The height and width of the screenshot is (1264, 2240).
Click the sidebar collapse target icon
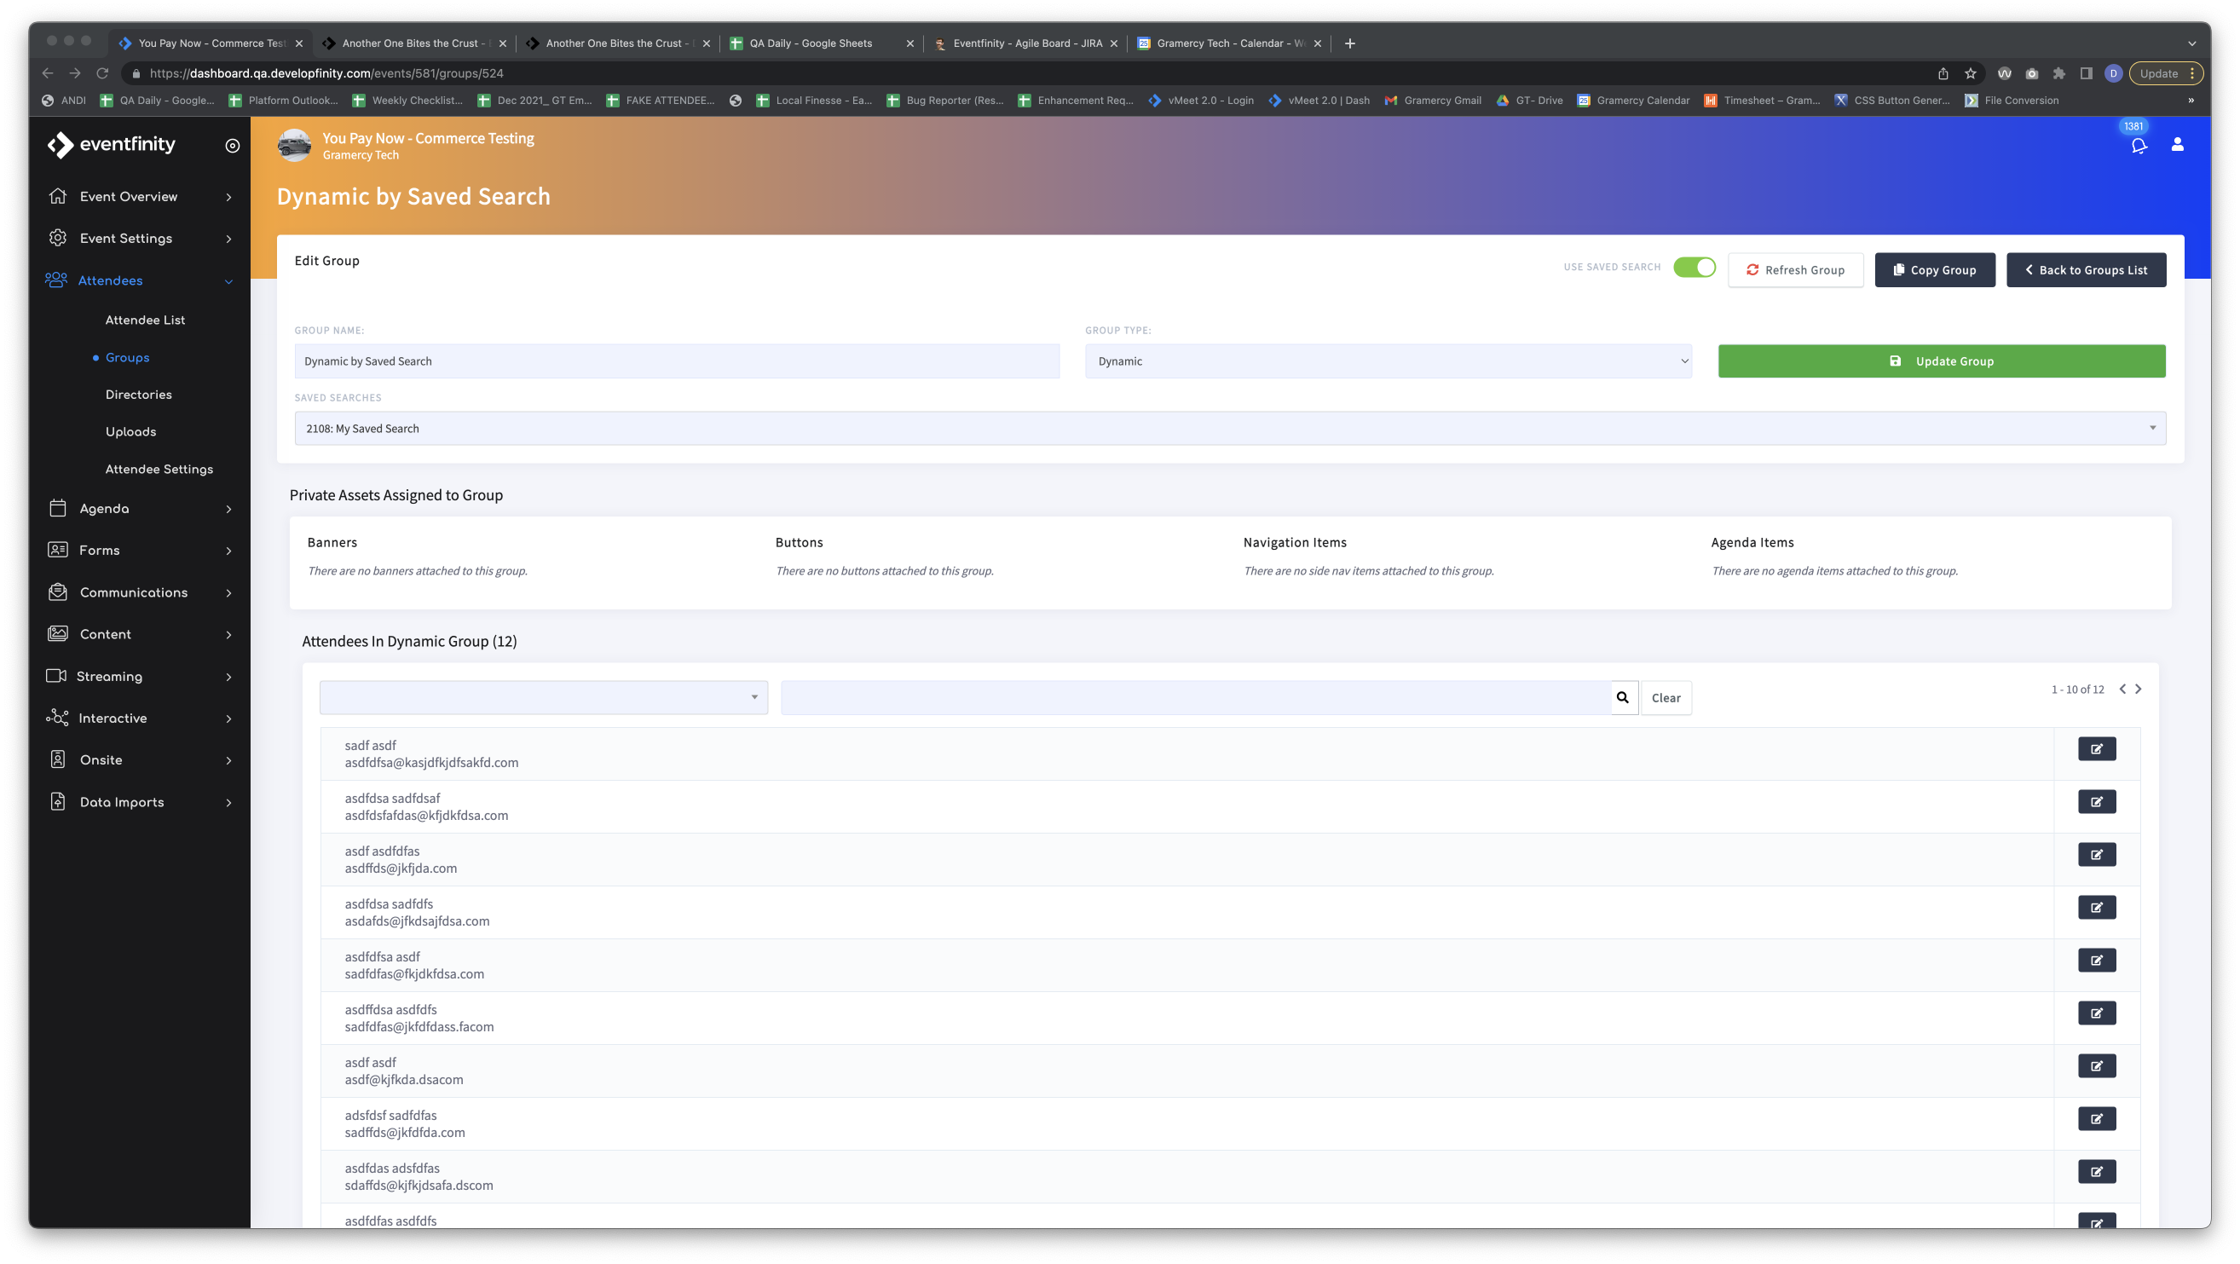[x=232, y=145]
